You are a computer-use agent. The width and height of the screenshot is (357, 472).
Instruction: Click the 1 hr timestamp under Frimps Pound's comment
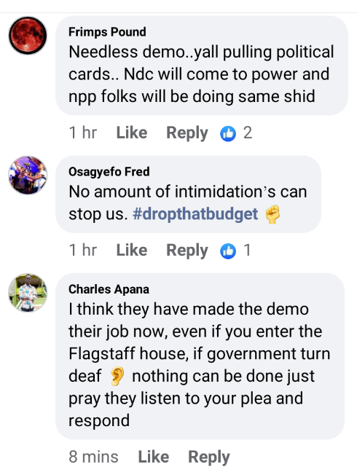pyautogui.click(x=83, y=133)
